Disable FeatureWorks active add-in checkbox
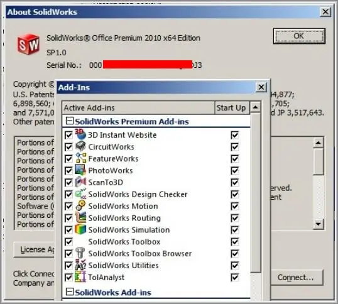The image size is (338, 304). 68,159
